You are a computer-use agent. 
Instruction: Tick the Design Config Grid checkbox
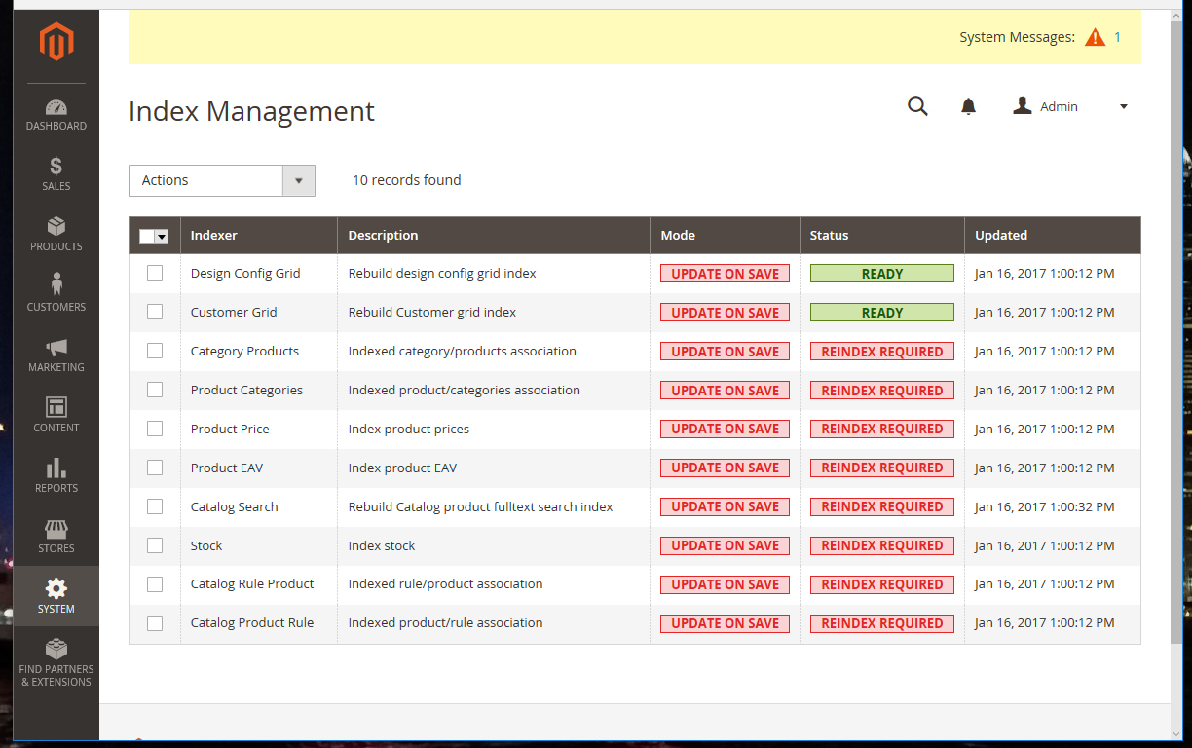tap(155, 273)
